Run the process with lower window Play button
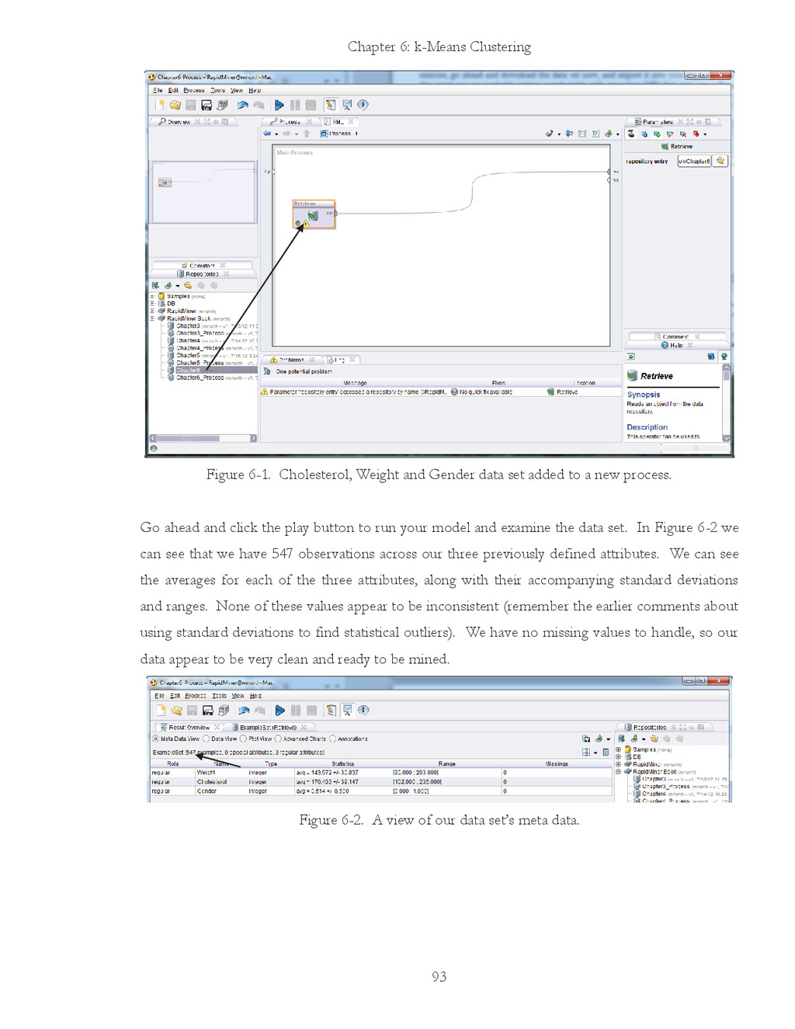This screenshot has width=795, height=1029. [280, 711]
